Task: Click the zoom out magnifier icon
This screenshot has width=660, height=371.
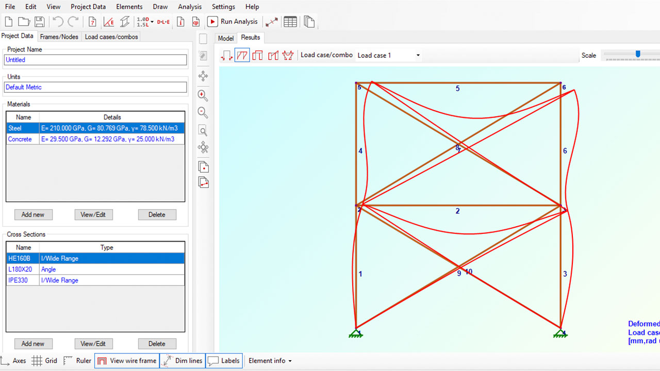Action: [203, 113]
